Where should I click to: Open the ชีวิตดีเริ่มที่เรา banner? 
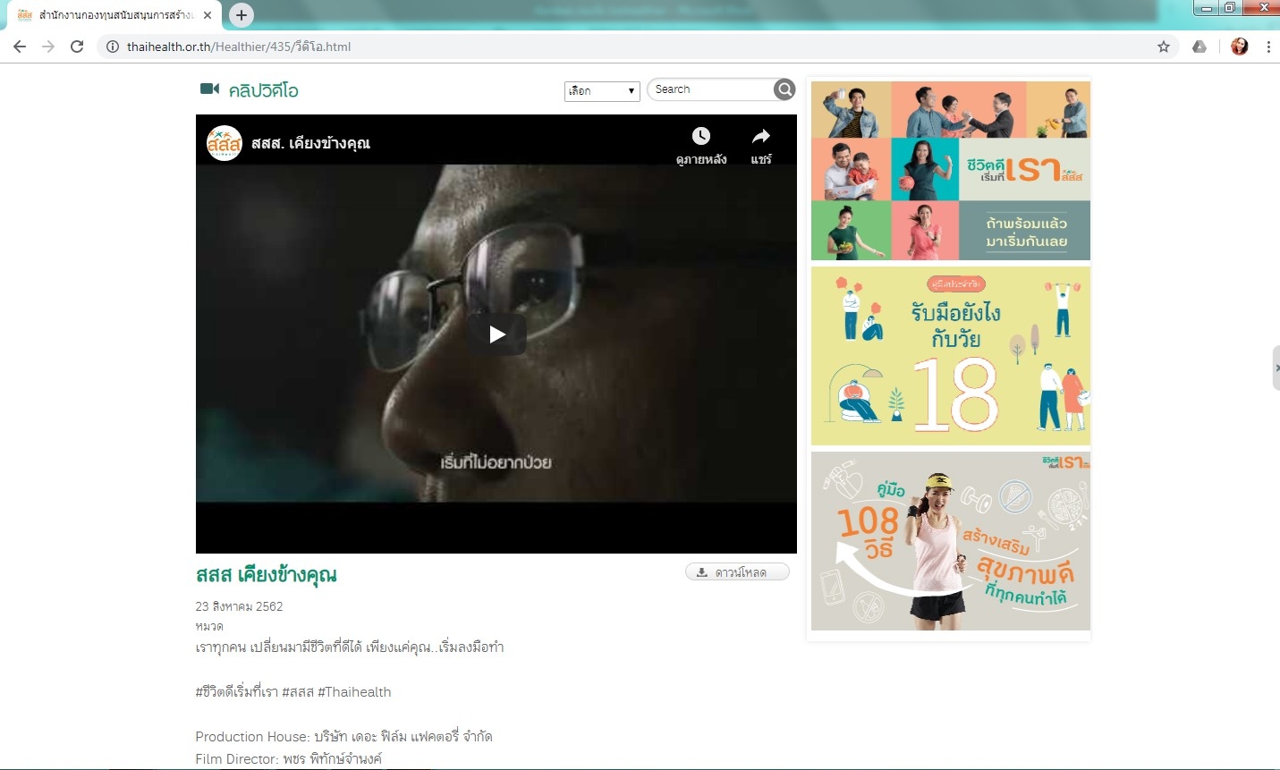tap(951, 171)
